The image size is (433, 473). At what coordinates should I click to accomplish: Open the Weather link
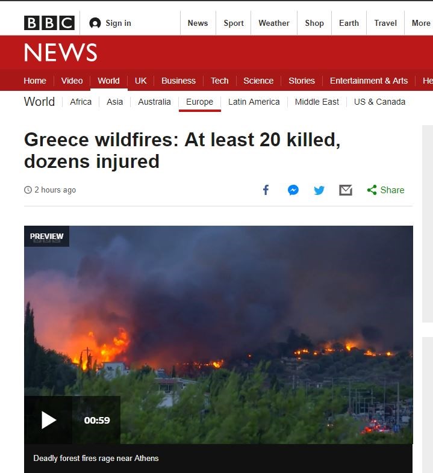pyautogui.click(x=274, y=23)
